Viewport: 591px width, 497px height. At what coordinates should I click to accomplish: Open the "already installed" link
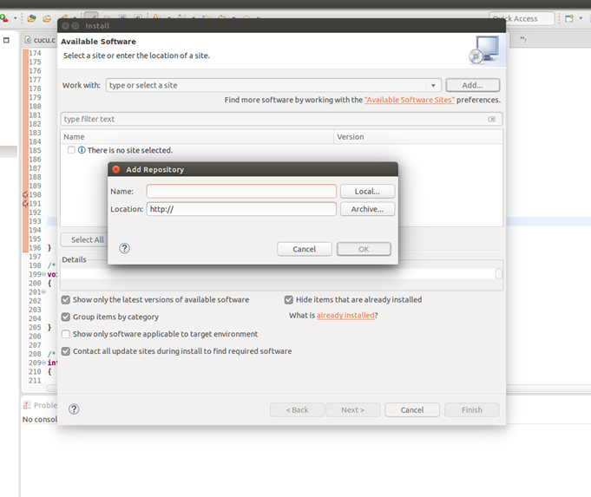tap(345, 316)
